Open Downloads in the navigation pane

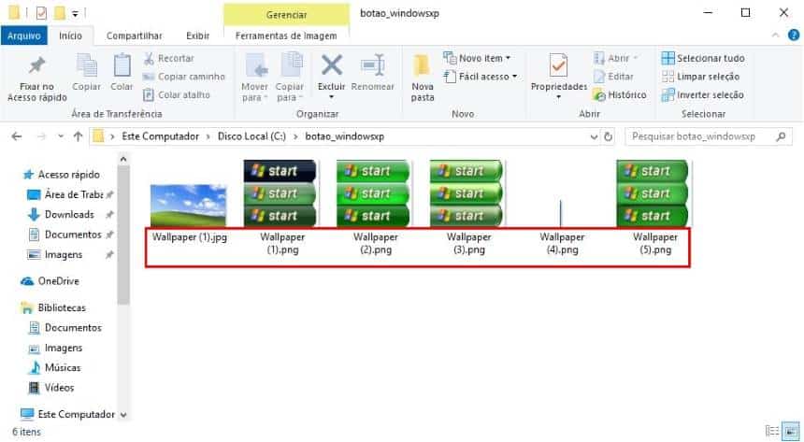[x=68, y=215]
